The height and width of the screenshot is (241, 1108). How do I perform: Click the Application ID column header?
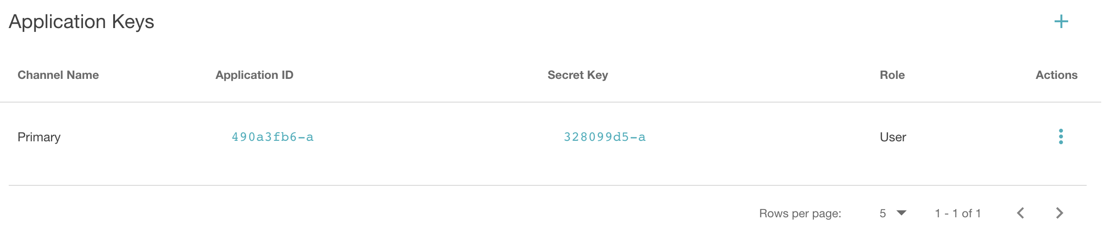coord(254,75)
